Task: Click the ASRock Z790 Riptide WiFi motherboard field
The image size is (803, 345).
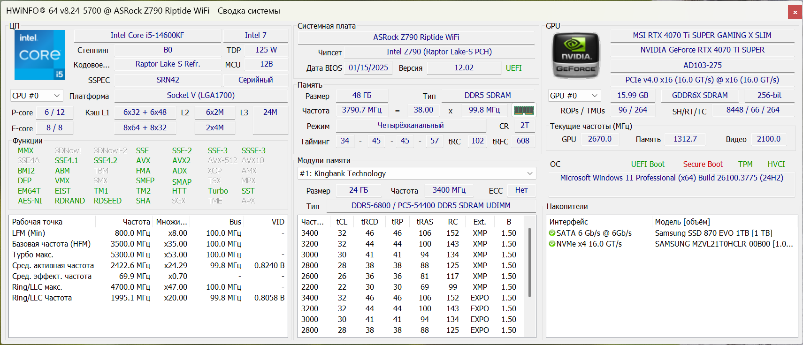Action: click(x=416, y=37)
